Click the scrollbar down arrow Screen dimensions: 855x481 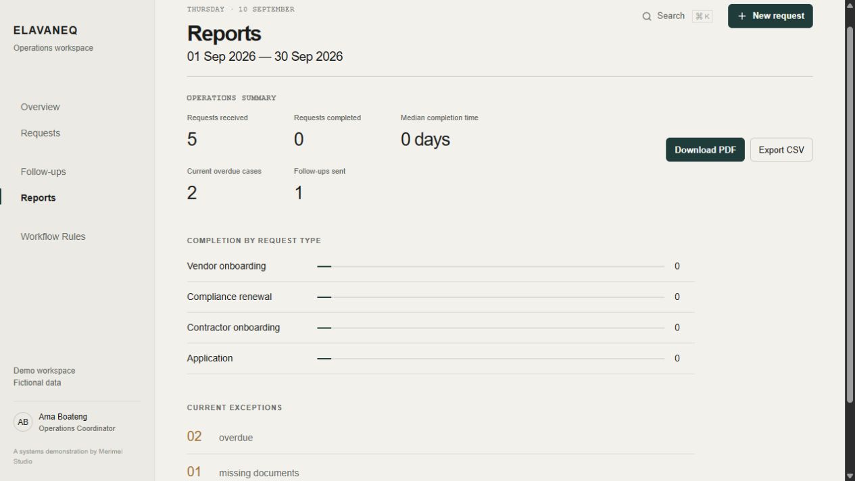pyautogui.click(x=850, y=476)
